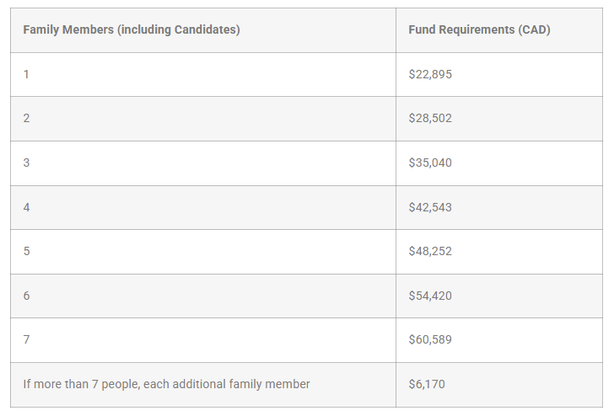The image size is (614, 416).
Task: Select the cell for 2 family members
Action: (26, 119)
